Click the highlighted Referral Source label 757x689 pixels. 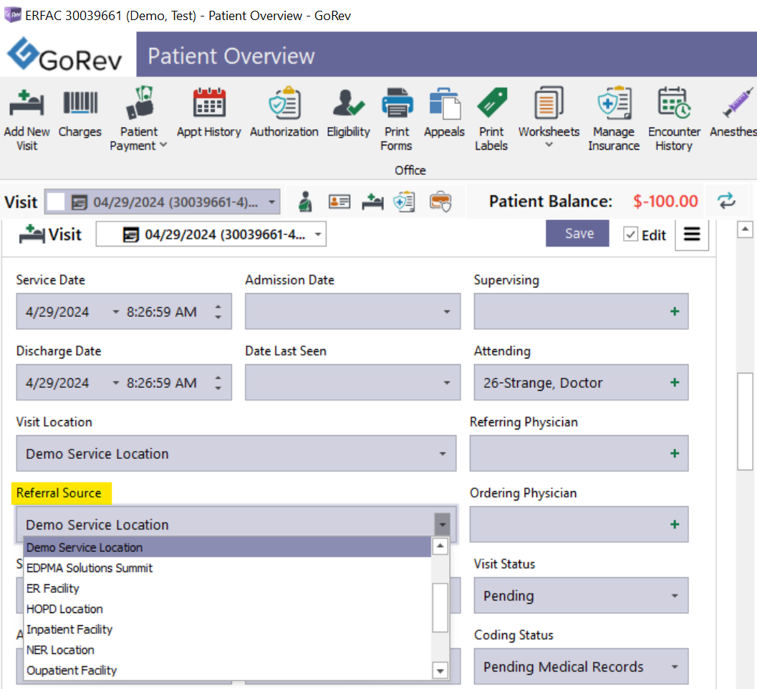59,493
